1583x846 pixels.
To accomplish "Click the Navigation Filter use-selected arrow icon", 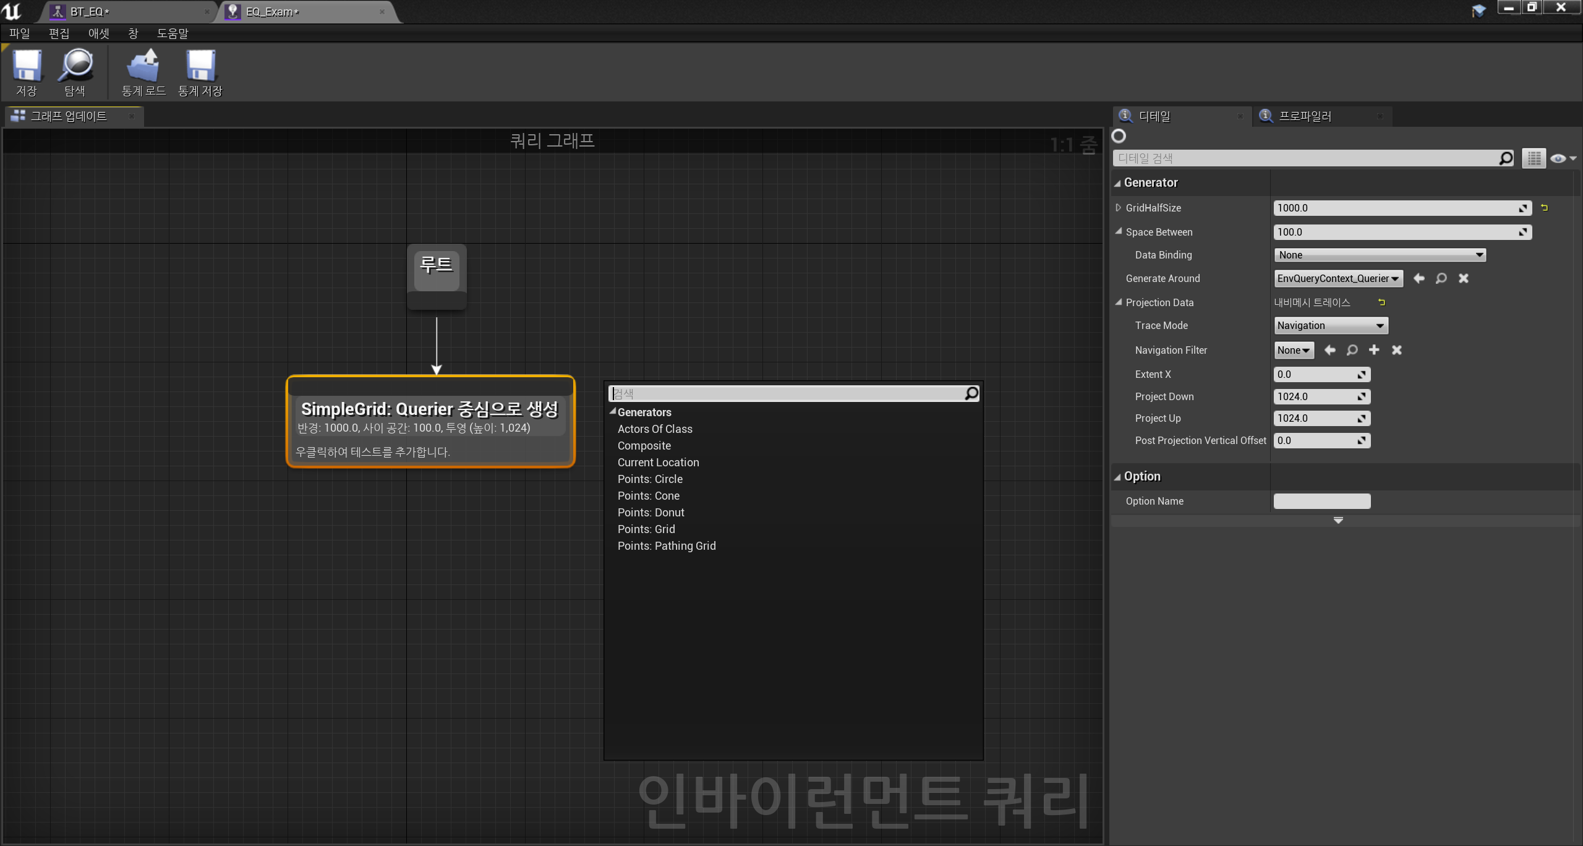I will point(1329,350).
